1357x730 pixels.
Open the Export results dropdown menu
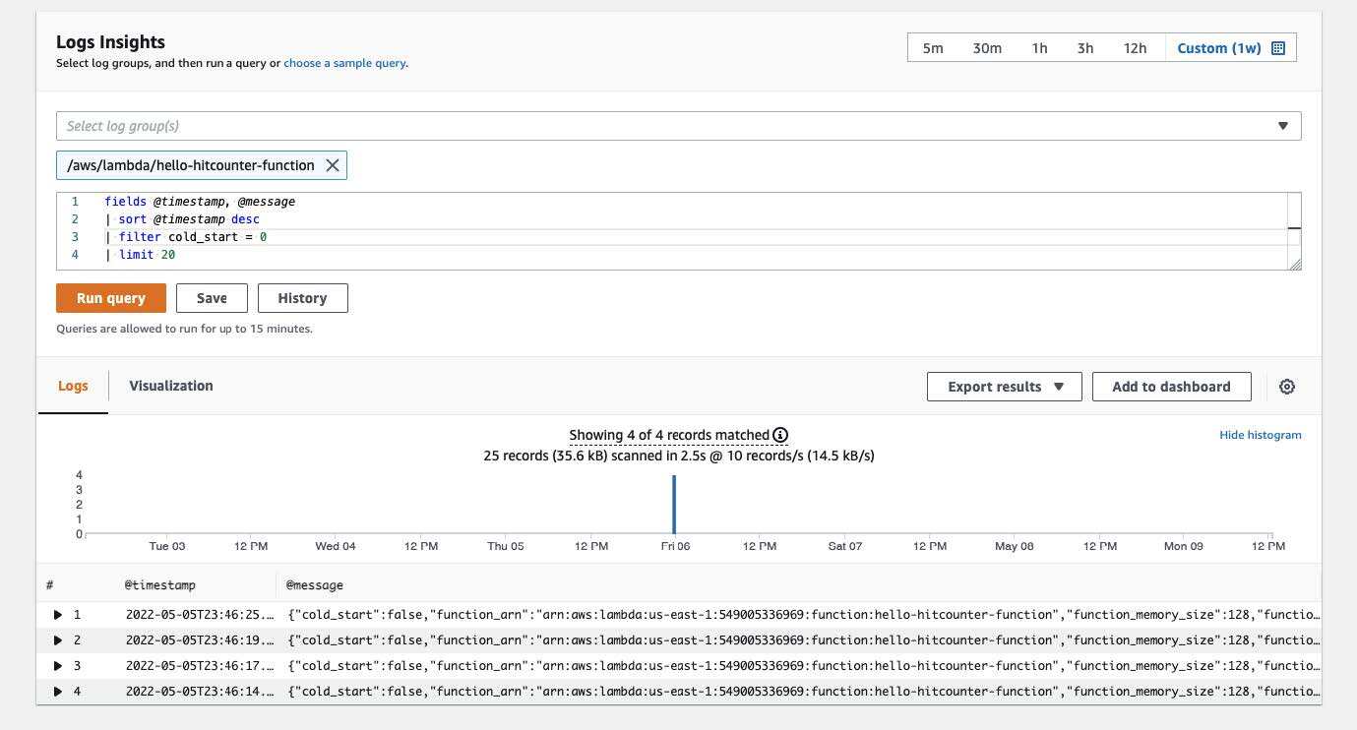coord(1004,387)
